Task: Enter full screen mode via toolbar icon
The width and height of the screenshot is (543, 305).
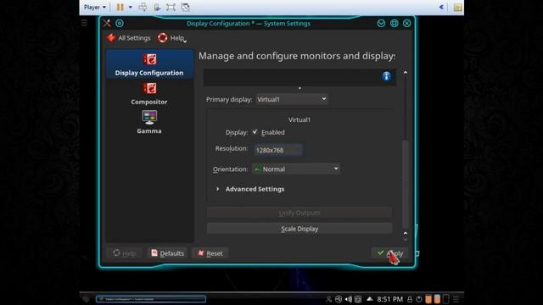Action: (x=171, y=7)
